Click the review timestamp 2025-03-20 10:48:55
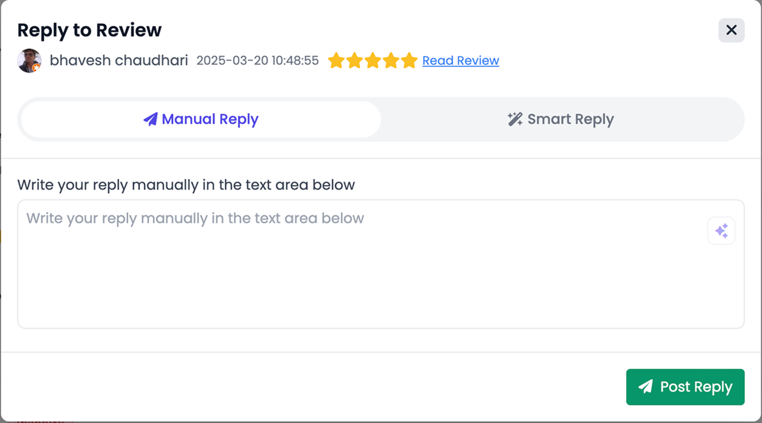 pos(257,61)
